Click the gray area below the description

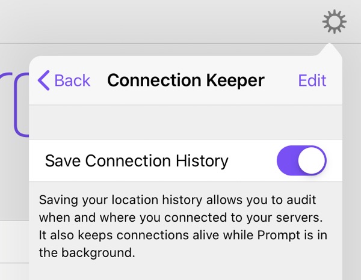pos(185,271)
